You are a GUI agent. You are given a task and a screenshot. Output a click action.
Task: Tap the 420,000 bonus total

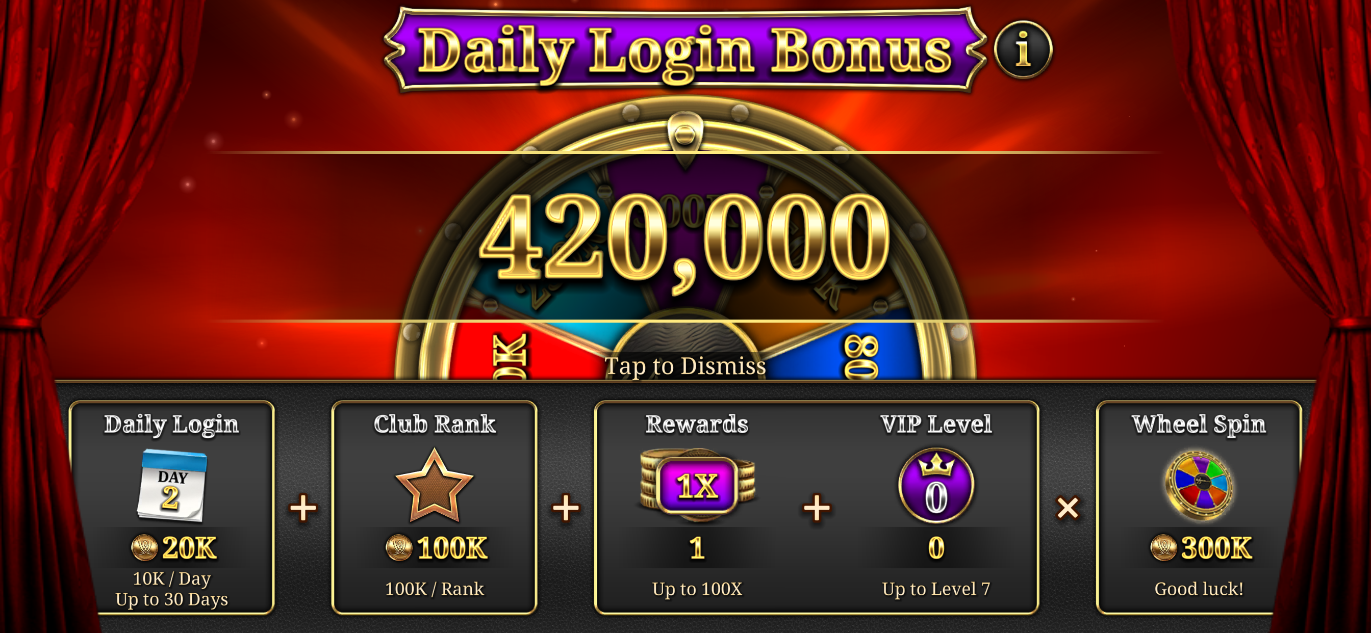pyautogui.click(x=685, y=236)
